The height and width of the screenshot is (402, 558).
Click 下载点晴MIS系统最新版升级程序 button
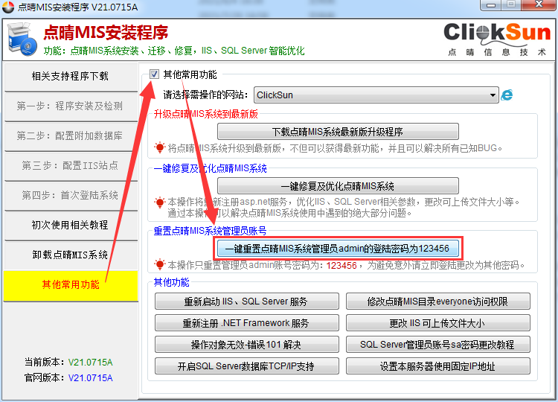coord(338,132)
